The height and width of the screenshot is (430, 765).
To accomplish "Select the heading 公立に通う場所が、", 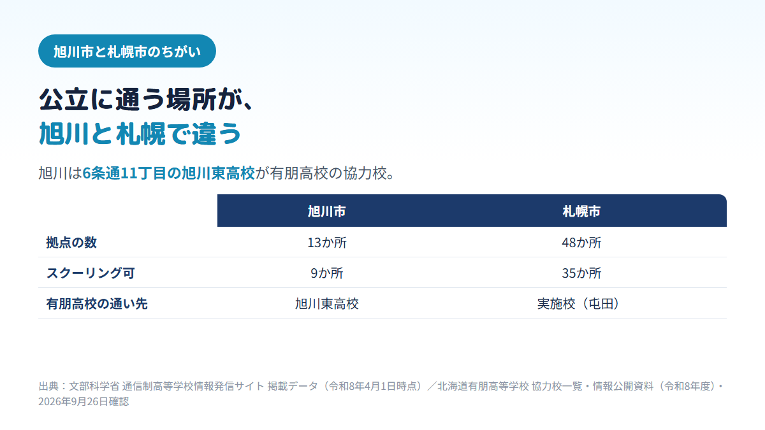I will [x=147, y=100].
